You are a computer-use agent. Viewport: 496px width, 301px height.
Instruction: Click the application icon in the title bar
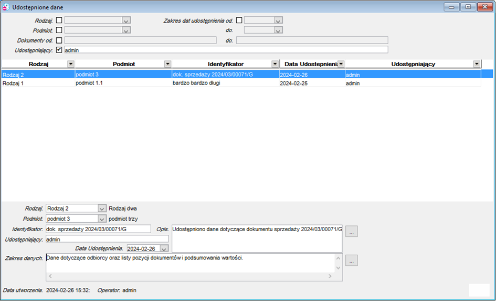pos(6,7)
